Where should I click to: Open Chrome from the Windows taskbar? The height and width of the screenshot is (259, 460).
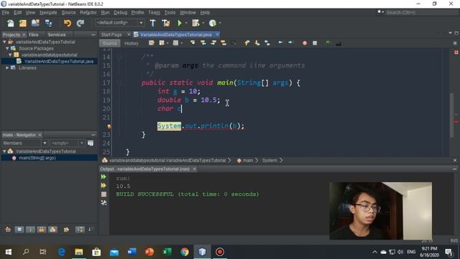185,252
